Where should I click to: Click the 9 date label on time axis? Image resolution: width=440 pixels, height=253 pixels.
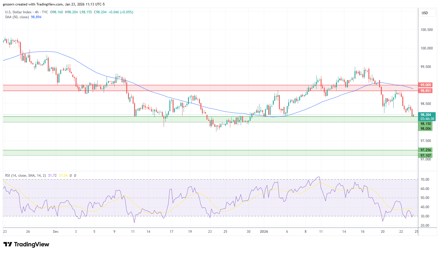[114, 232]
